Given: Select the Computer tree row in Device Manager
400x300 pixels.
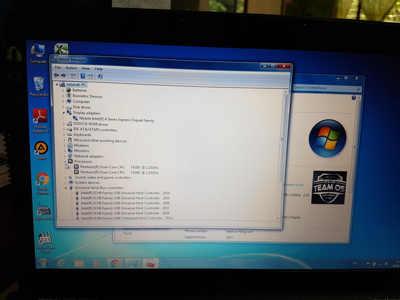Looking at the screenshot, I should tap(78, 101).
